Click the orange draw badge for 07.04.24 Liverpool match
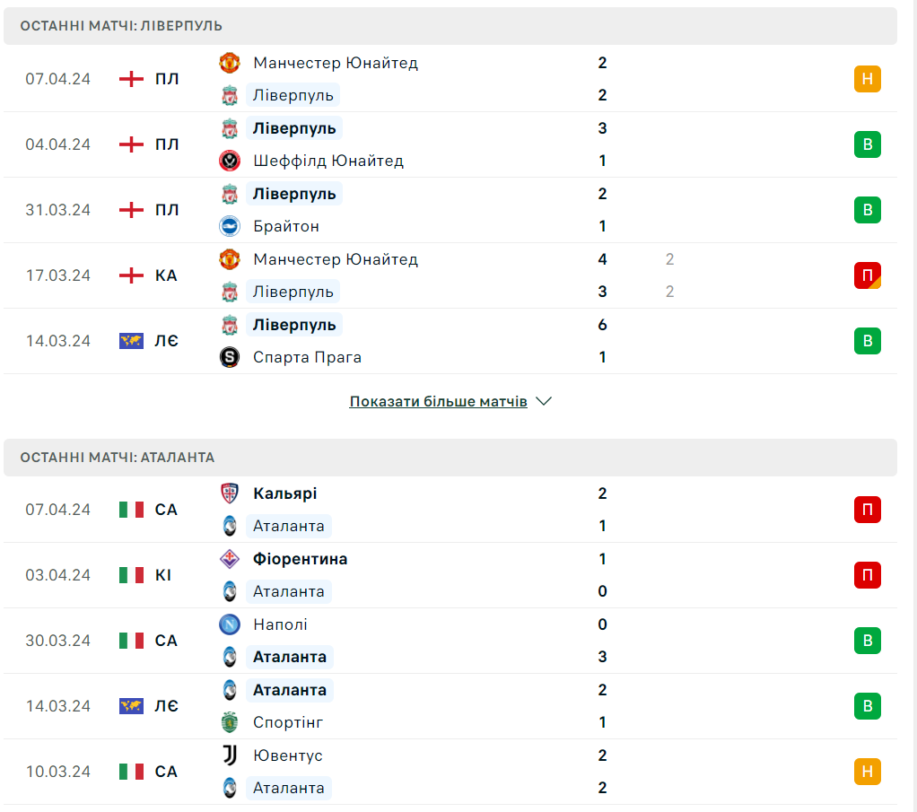The image size is (917, 812). click(868, 79)
